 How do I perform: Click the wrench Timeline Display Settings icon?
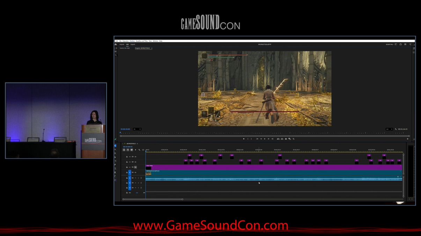coord(140,150)
